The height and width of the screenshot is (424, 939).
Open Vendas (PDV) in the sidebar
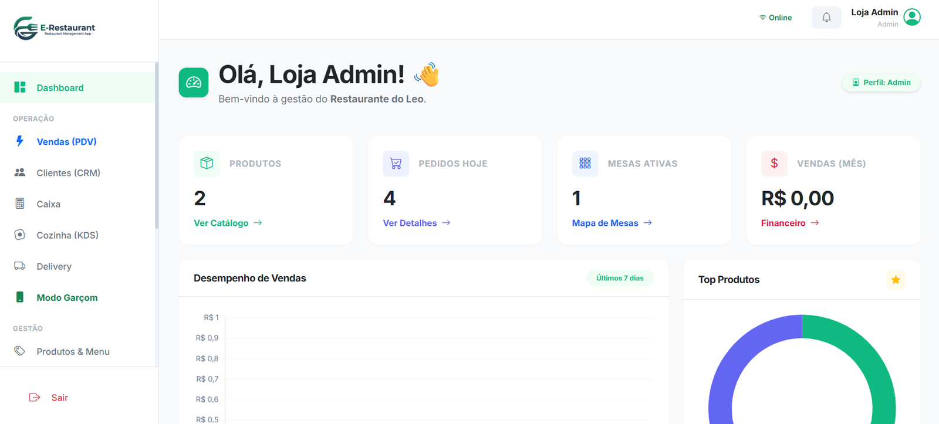77,141
